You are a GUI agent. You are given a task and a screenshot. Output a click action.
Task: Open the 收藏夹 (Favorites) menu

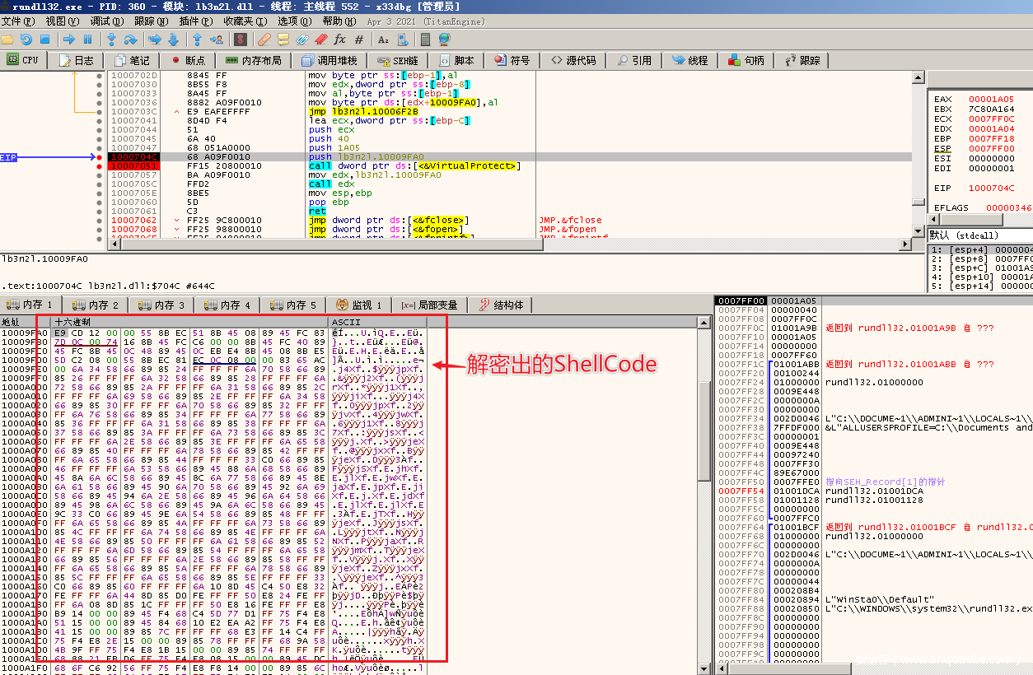coord(246,21)
